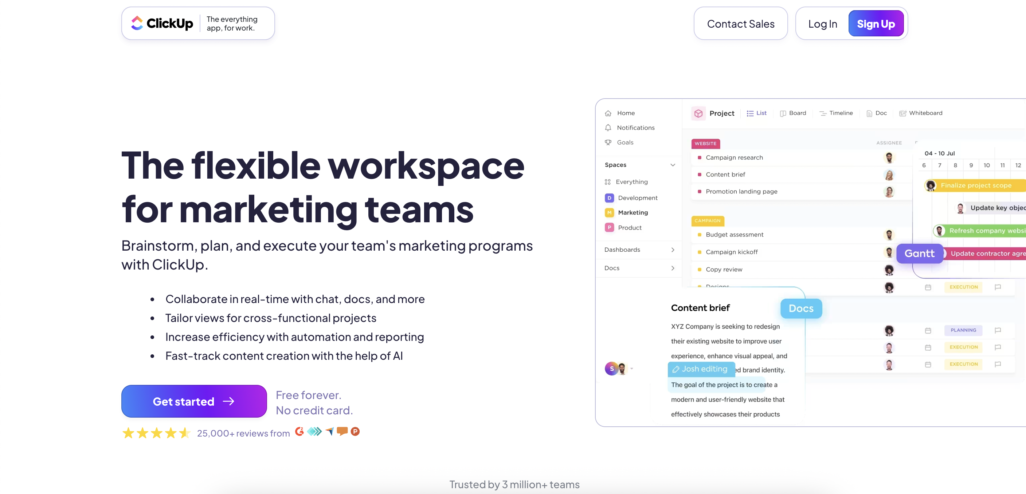Image resolution: width=1026 pixels, height=494 pixels.
Task: Click the WEBSITE group label
Action: (705, 143)
